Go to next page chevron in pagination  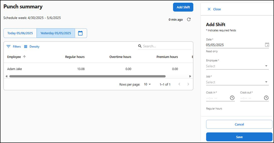pyautogui.click(x=188, y=84)
